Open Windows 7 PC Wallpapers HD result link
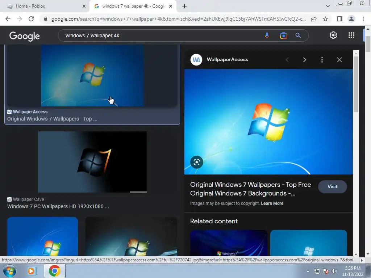371x278 pixels. [x=58, y=206]
